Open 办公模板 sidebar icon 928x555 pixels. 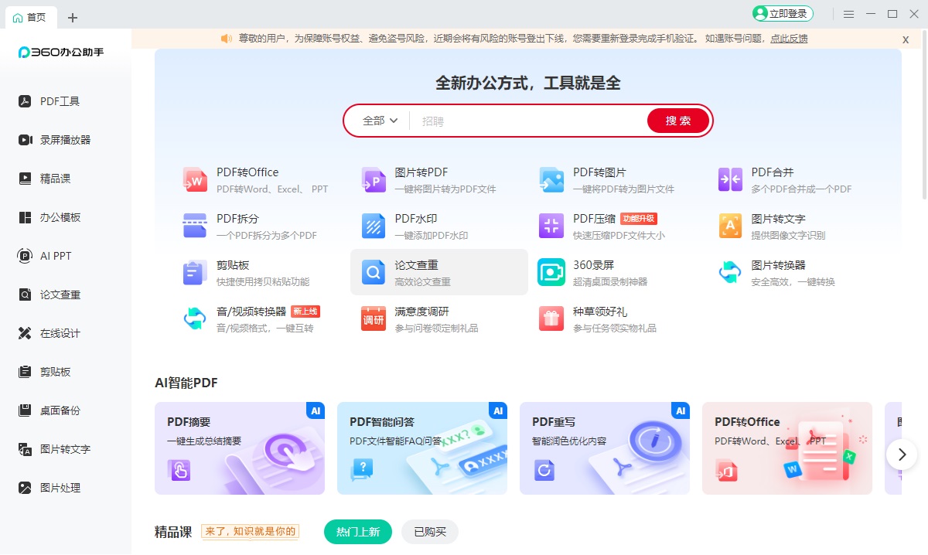tap(25, 217)
